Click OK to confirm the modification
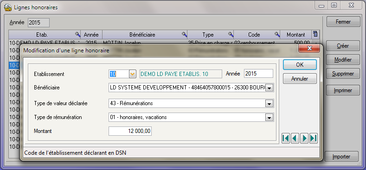The height and width of the screenshot is (170, 366). click(x=300, y=64)
